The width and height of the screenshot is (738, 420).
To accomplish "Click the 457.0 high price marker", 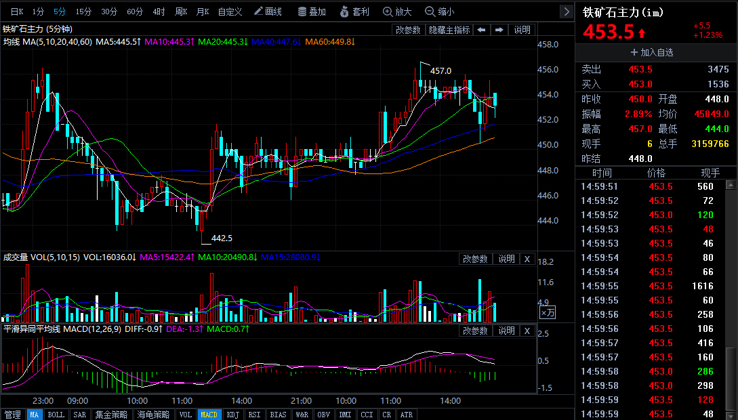I will (440, 71).
